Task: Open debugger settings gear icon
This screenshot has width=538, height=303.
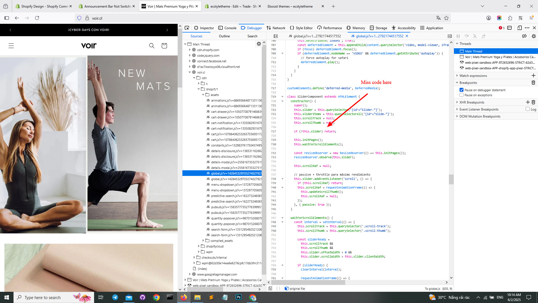Action: (x=534, y=36)
